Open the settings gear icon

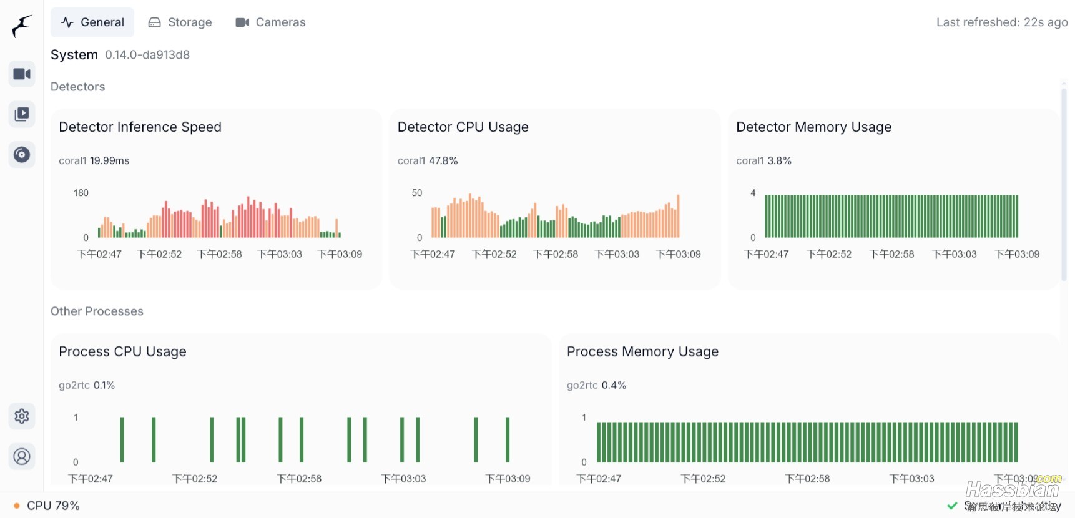pos(22,416)
